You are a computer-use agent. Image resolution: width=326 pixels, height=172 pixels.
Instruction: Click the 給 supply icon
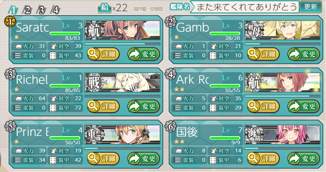(105, 8)
